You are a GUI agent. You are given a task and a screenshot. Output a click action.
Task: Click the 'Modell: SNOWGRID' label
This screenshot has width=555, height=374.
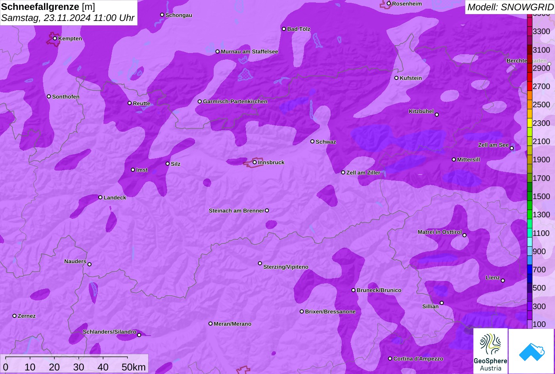pos(510,7)
